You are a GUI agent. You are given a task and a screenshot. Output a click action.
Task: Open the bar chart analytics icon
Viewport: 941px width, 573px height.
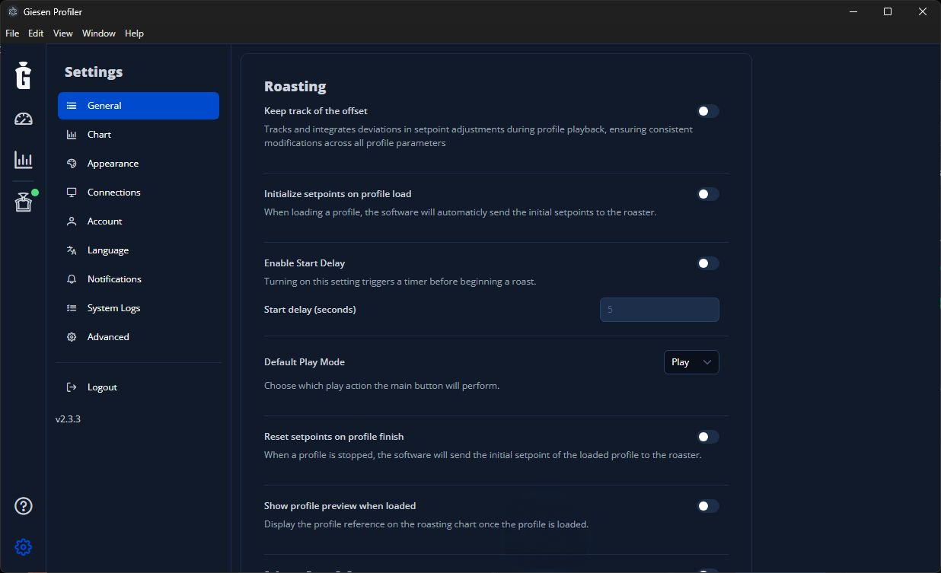[24, 160]
